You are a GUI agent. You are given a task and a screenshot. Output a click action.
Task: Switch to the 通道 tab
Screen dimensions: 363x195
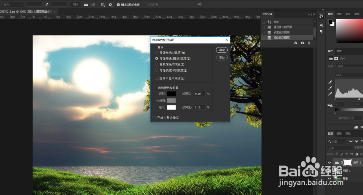[x=339, y=134]
